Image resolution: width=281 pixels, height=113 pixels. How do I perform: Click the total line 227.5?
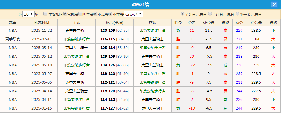point(256,91)
